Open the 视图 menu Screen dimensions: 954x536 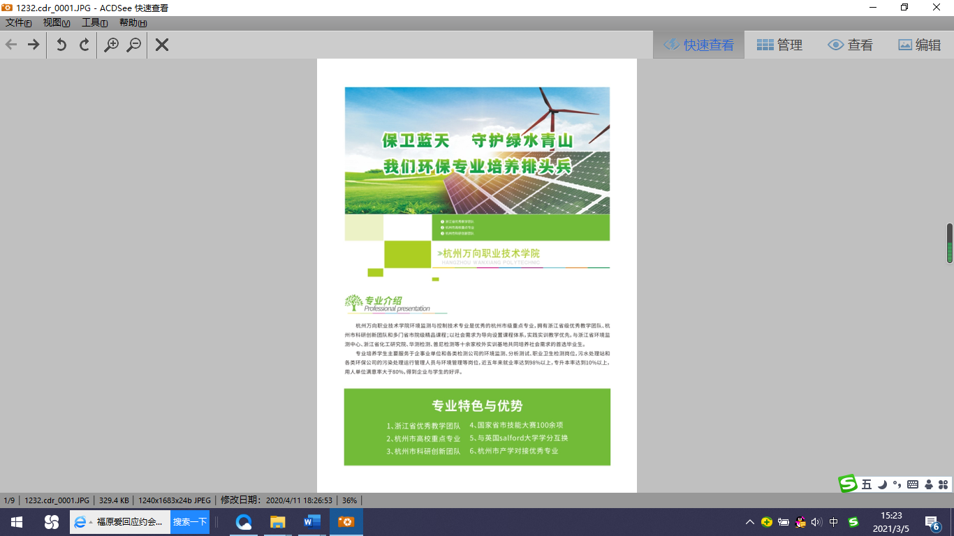(57, 23)
